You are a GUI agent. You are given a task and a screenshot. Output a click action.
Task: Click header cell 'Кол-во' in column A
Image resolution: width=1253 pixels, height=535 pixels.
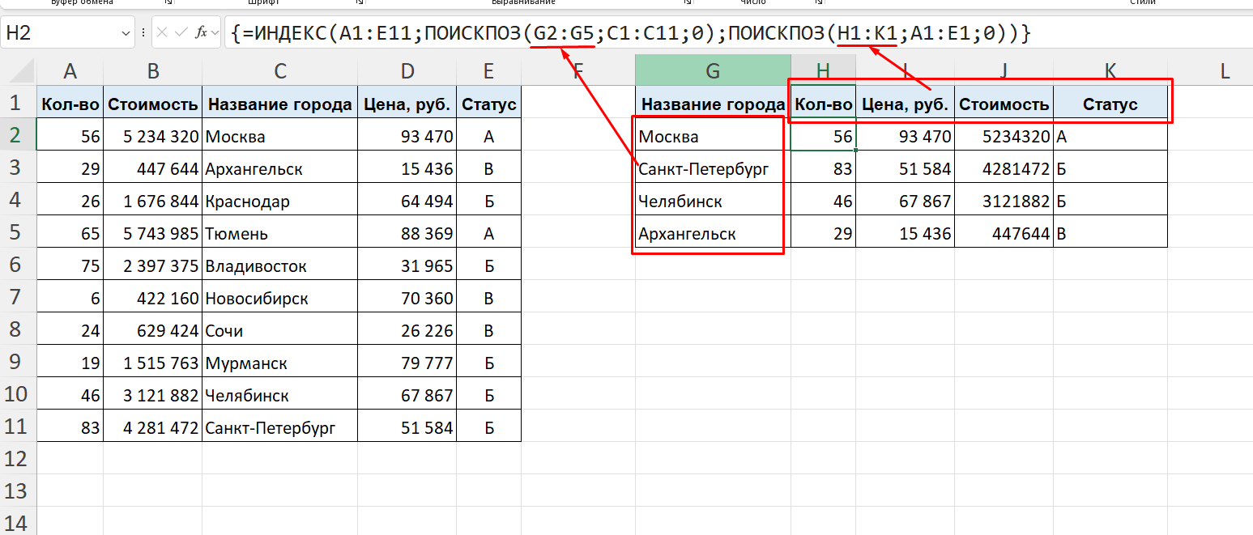click(70, 104)
